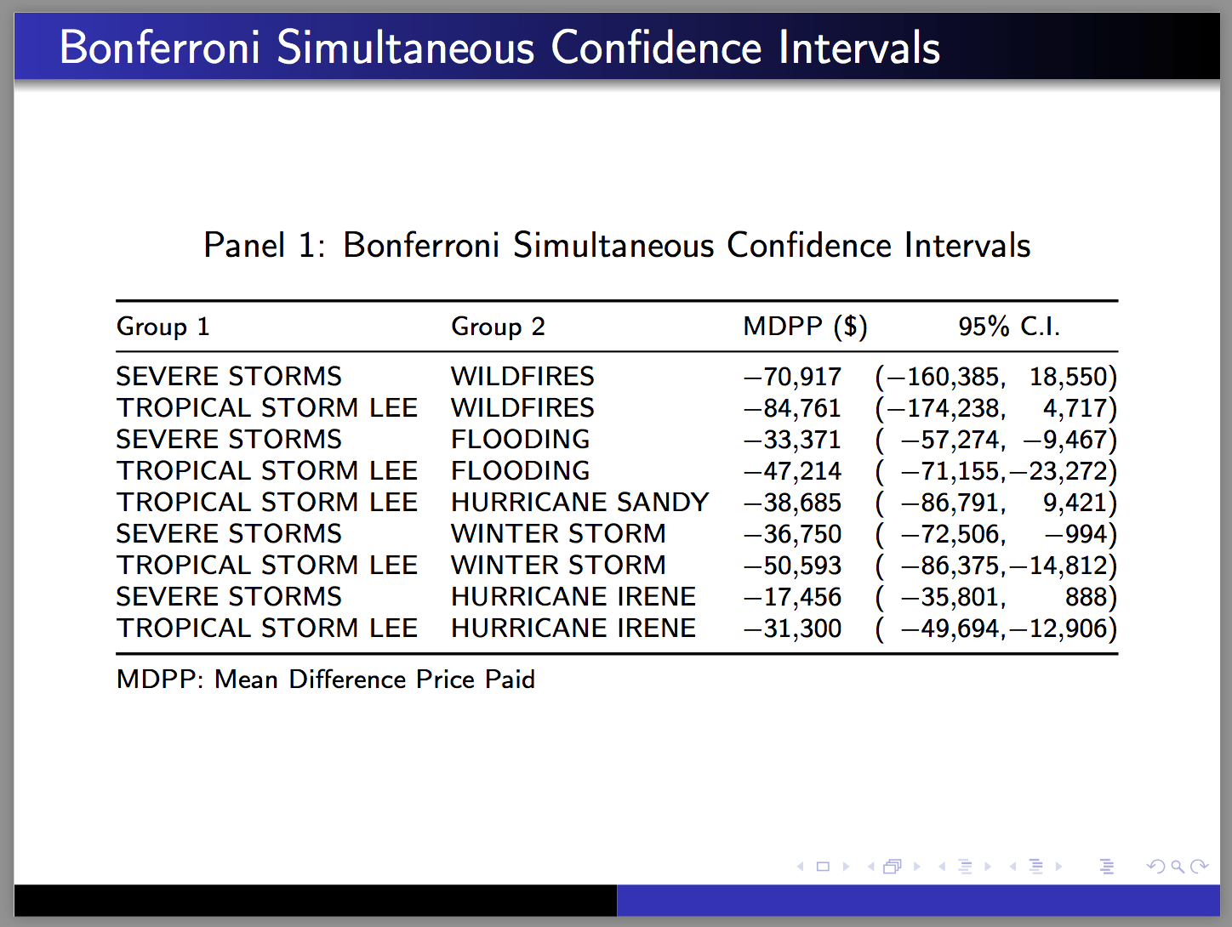This screenshot has width=1232, height=927.
Task: Click the interval (−71,155, −23,272)
Action: (x=996, y=471)
